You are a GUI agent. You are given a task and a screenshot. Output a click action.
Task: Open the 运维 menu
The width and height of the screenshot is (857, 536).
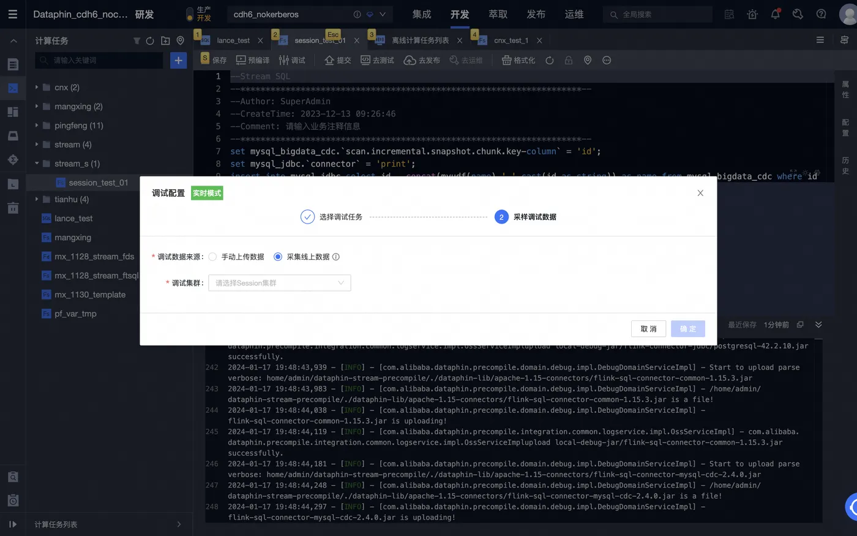574,14
